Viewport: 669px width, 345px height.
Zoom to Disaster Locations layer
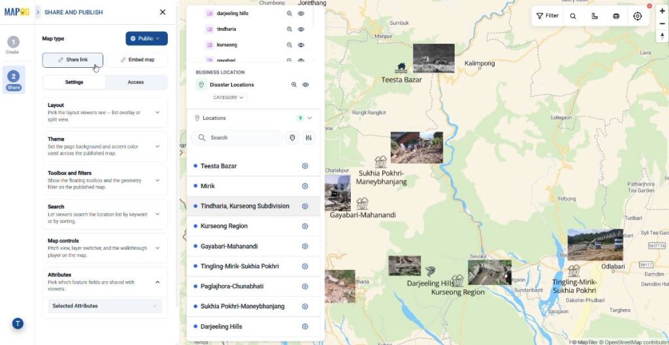coord(294,85)
